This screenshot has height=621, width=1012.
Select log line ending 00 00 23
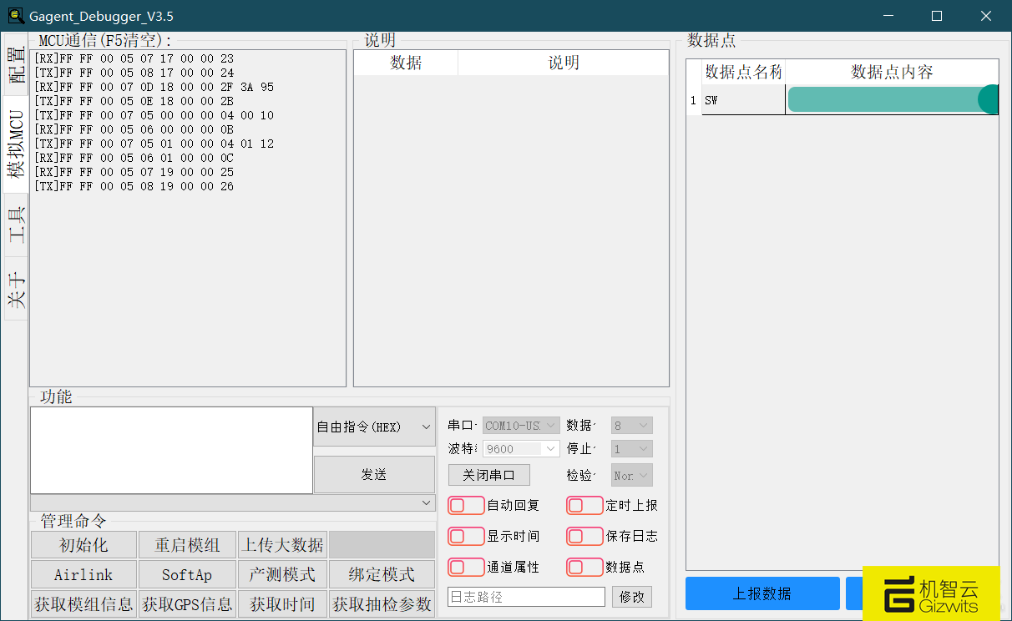(134, 58)
